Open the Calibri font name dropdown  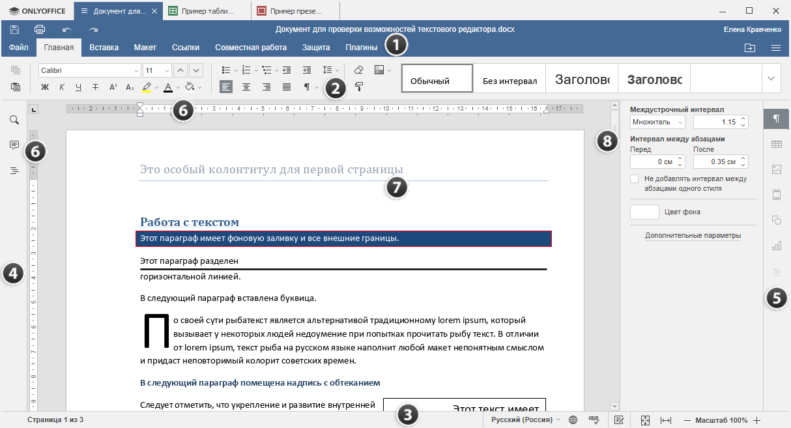136,70
